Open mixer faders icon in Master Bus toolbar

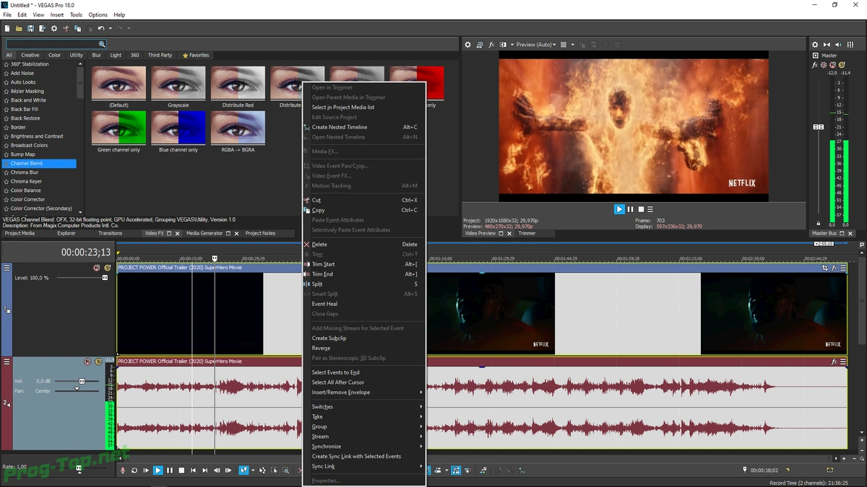pyautogui.click(x=851, y=45)
